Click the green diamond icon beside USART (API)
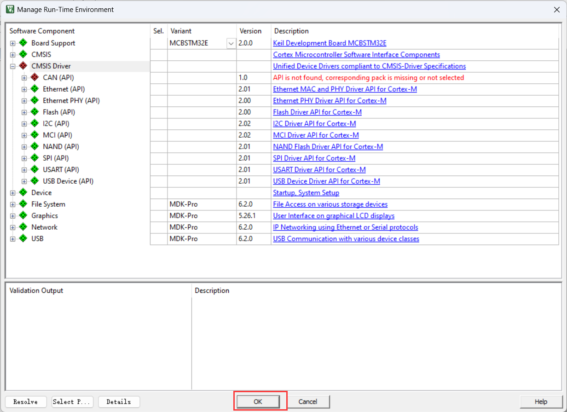The height and width of the screenshot is (412, 567). [35, 169]
